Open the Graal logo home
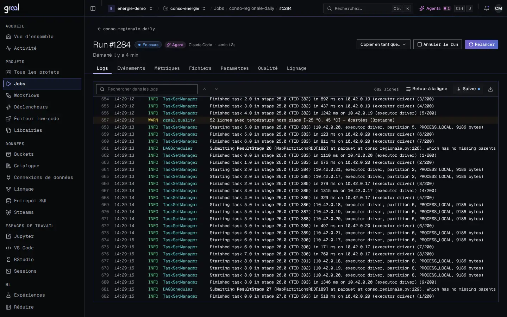This screenshot has width=507, height=317. click(12, 8)
